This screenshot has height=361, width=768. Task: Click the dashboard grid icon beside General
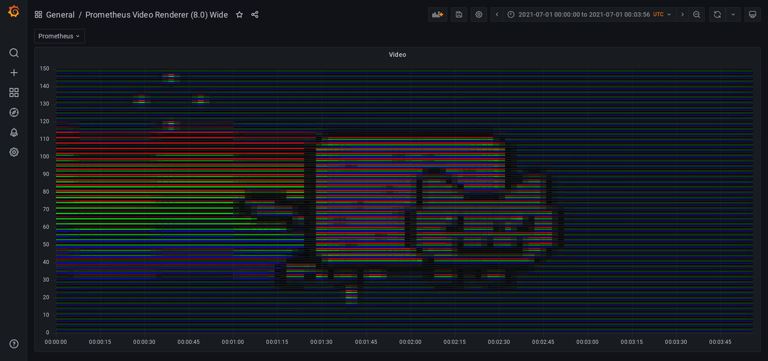pyautogui.click(x=38, y=14)
